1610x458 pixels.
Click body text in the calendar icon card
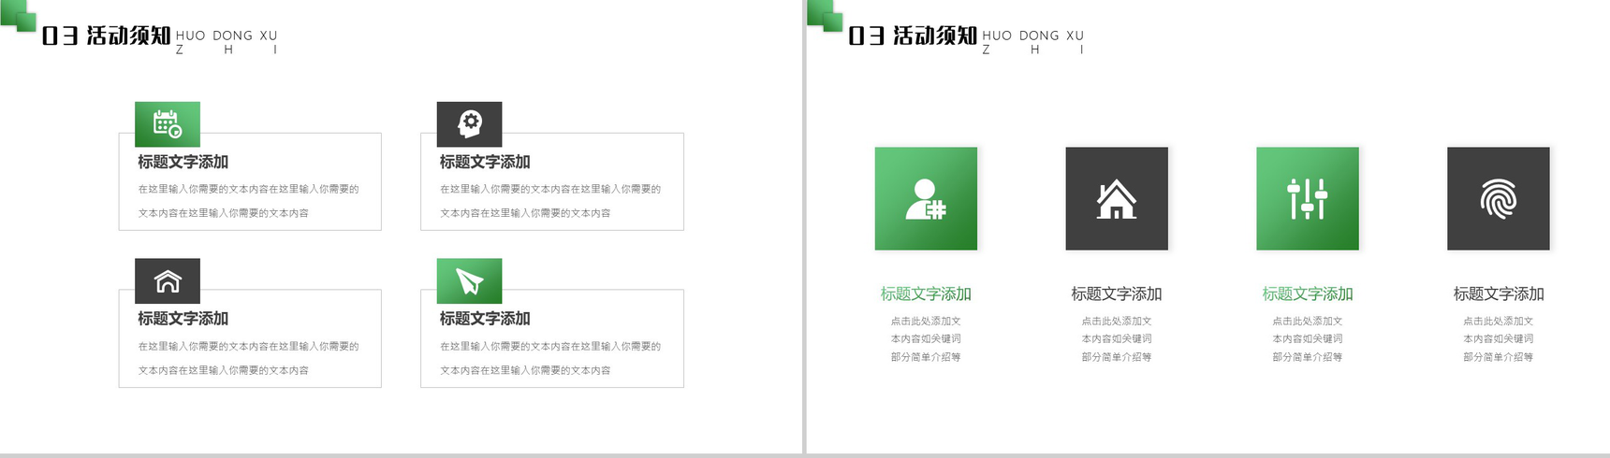(249, 201)
